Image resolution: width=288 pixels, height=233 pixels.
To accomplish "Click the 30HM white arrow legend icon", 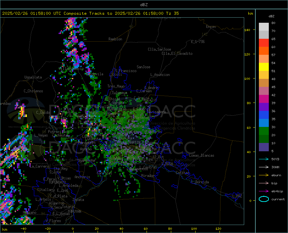I will pos(264,167).
